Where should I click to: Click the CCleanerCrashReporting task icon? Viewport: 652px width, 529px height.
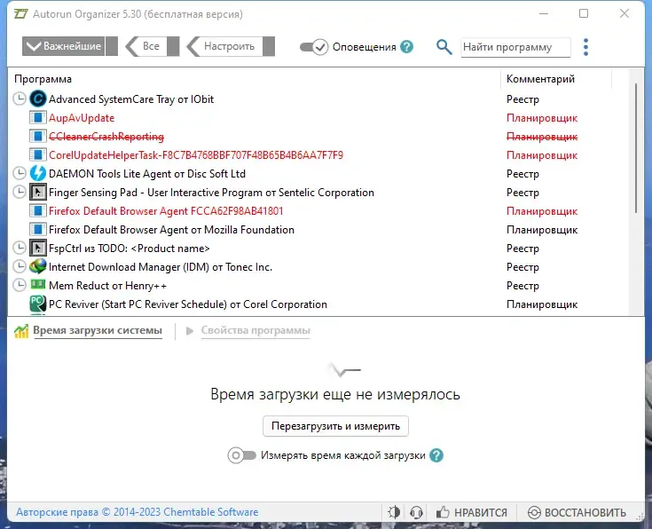point(37,137)
